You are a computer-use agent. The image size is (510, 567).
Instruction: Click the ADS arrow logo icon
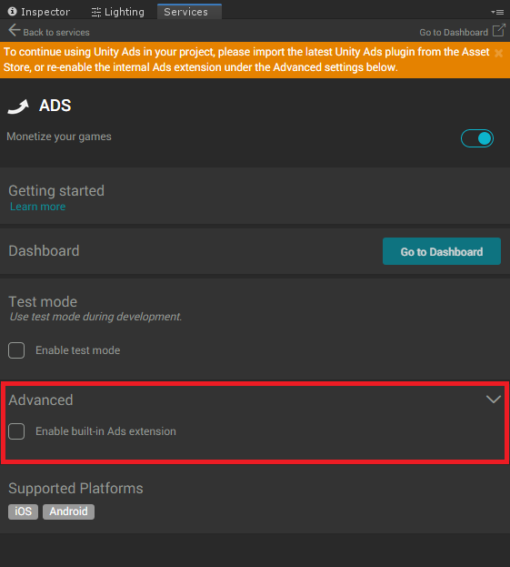pyautogui.click(x=18, y=106)
